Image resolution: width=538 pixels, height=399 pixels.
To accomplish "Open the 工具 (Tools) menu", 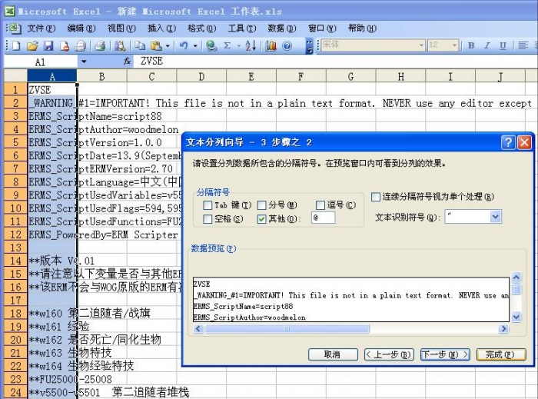I will 242,28.
